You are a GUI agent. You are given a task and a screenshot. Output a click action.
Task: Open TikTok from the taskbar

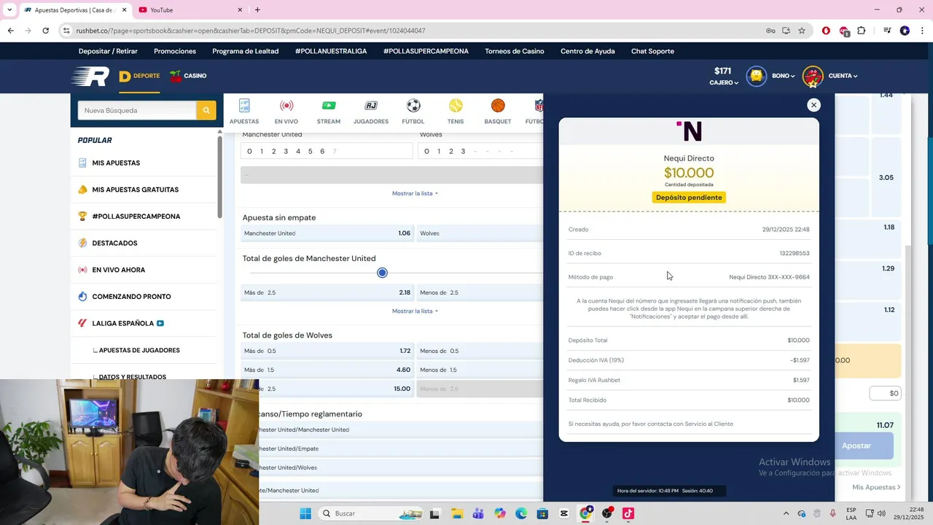628,513
